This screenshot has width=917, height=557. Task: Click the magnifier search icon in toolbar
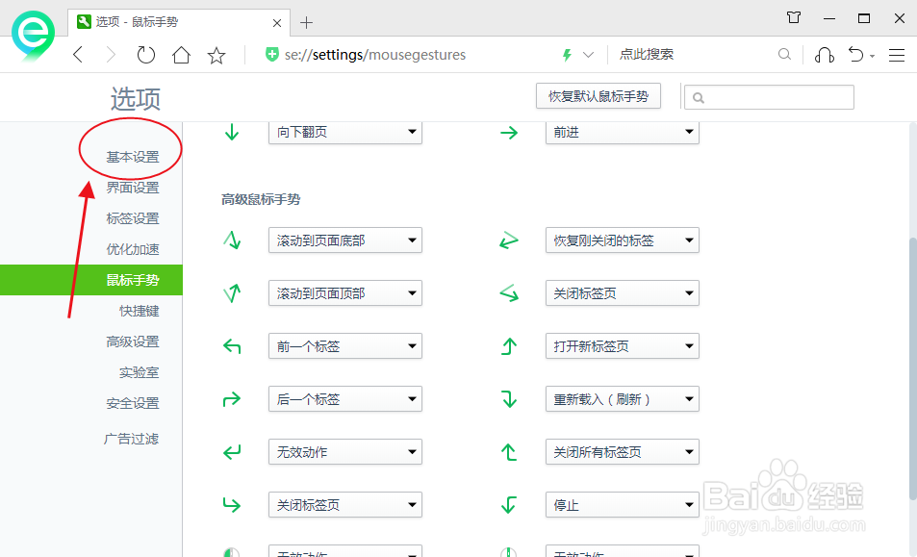click(785, 55)
